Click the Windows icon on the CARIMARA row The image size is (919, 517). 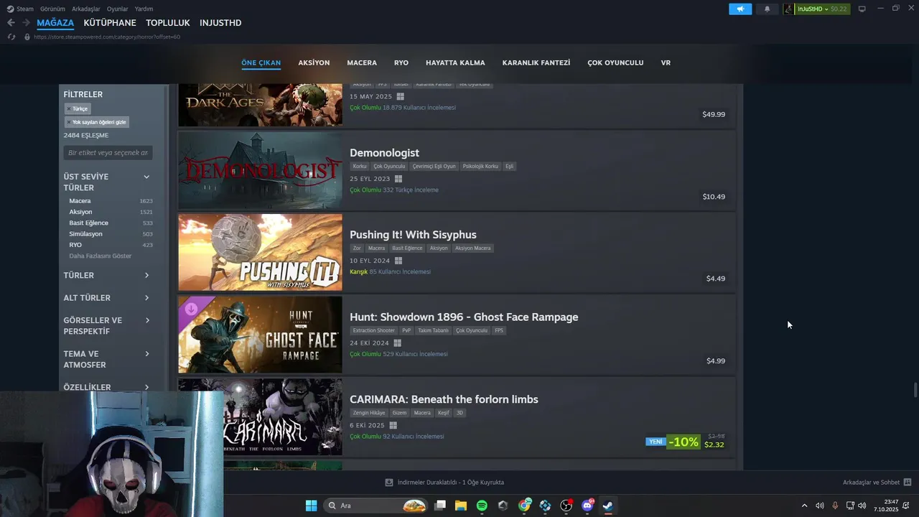tap(393, 425)
